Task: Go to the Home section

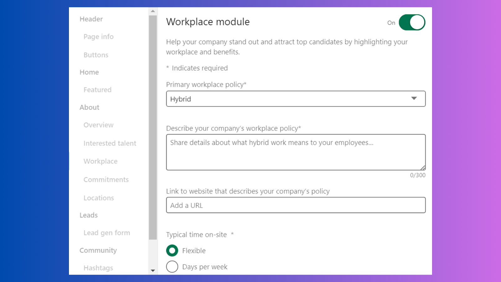Action: (89, 72)
